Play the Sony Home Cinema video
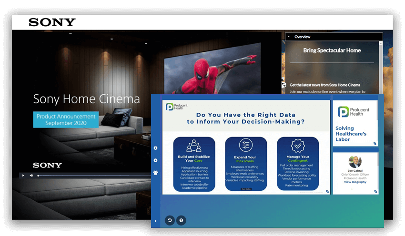Viewport: 405px width, 236px height. coord(23,176)
